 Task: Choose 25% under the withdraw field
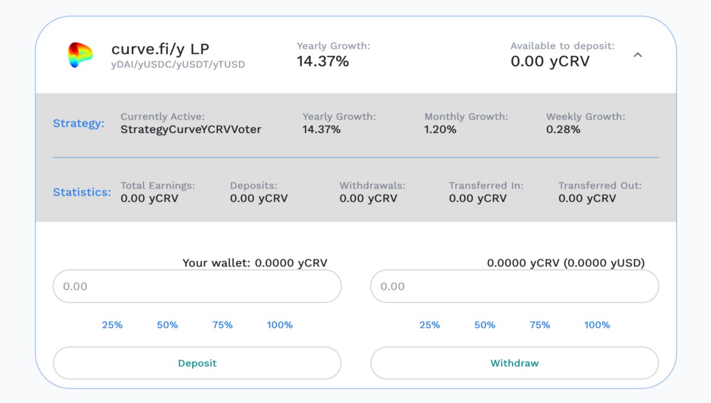[x=430, y=325]
